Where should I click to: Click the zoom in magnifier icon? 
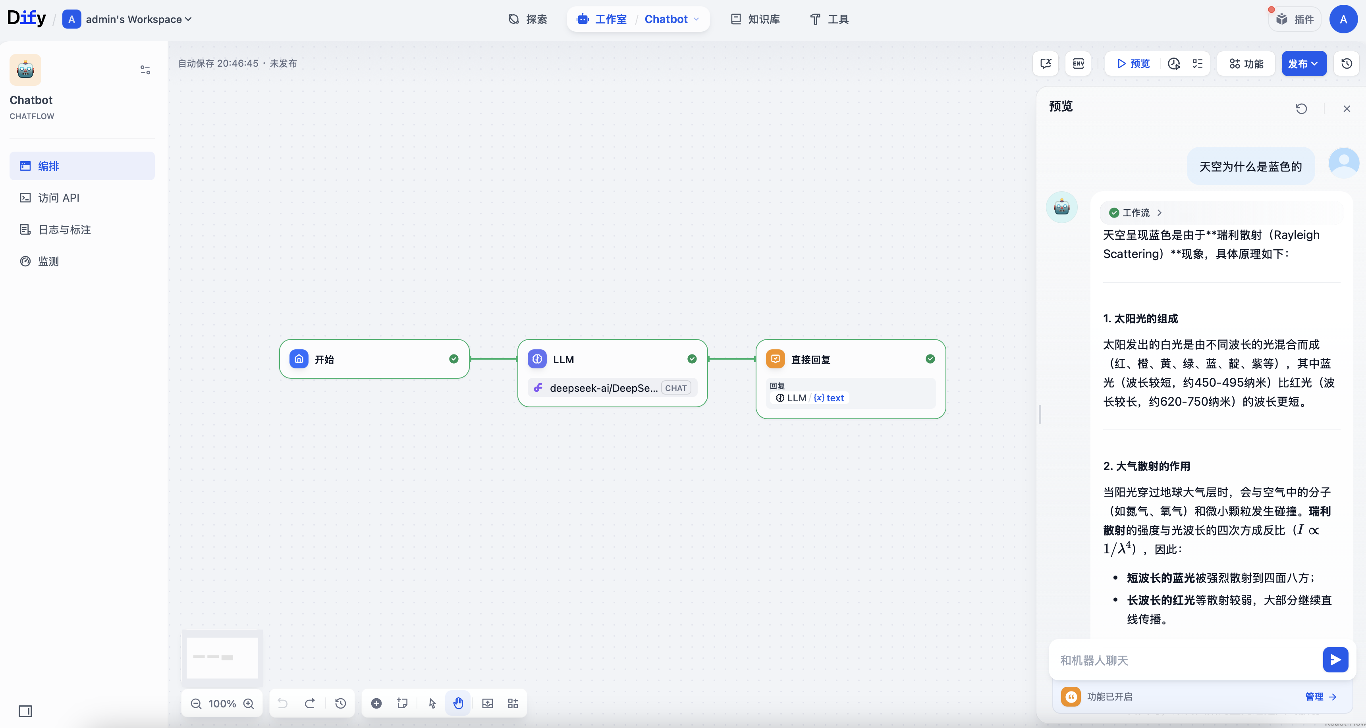[249, 703]
